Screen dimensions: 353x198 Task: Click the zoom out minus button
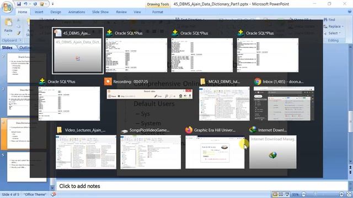coord(303,194)
